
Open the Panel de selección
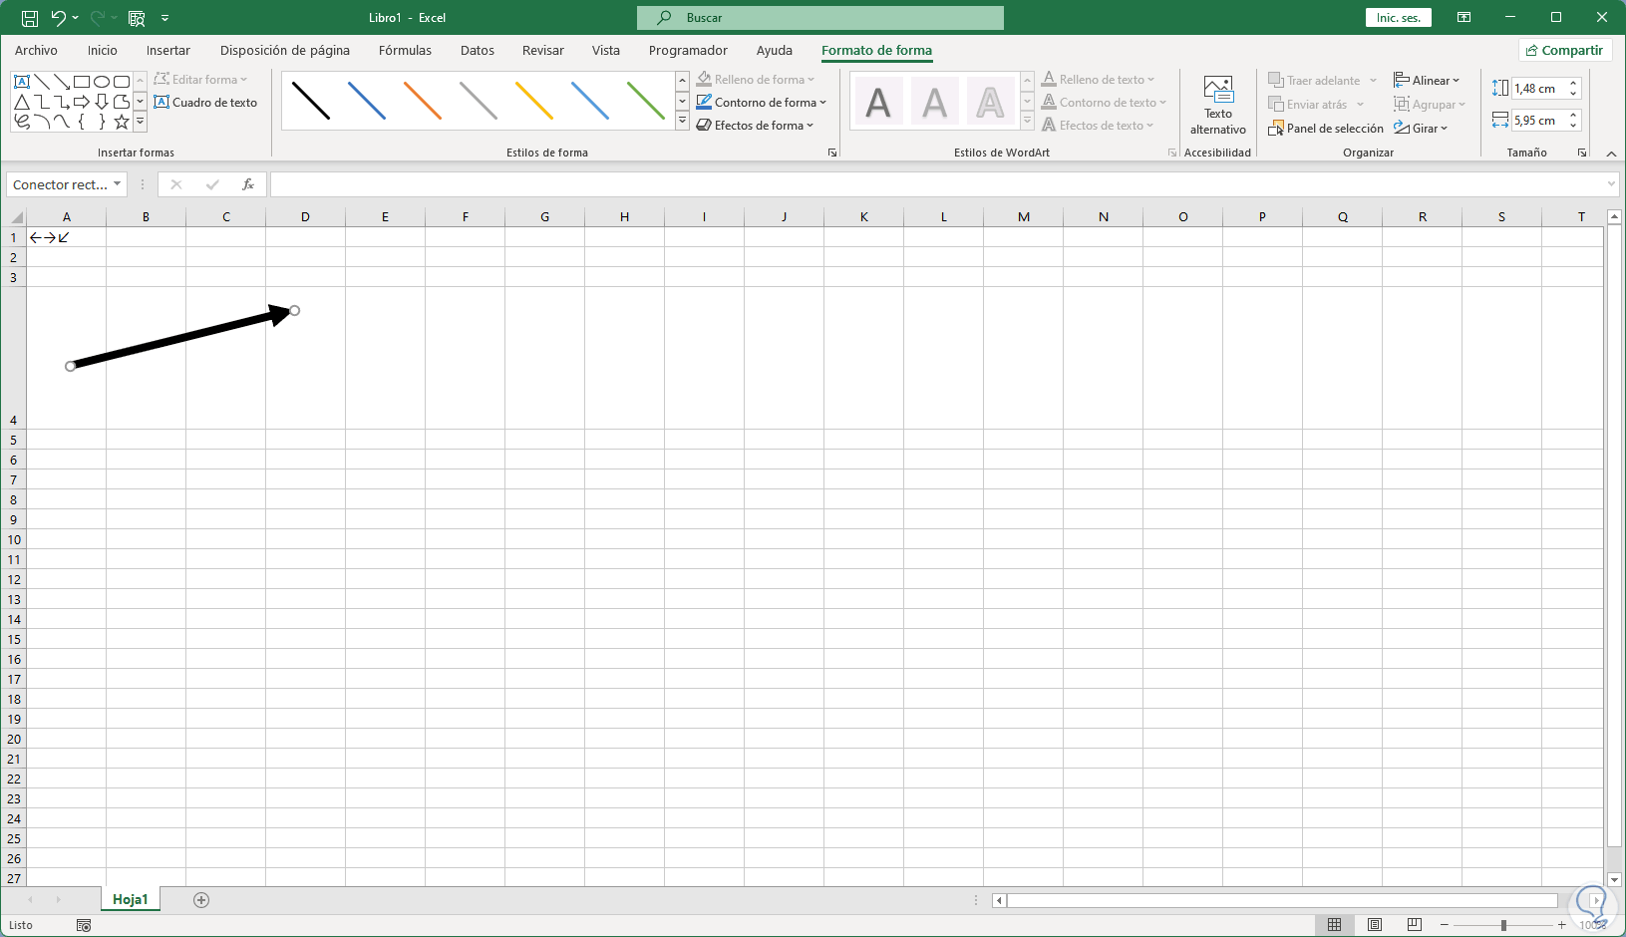click(x=1326, y=129)
